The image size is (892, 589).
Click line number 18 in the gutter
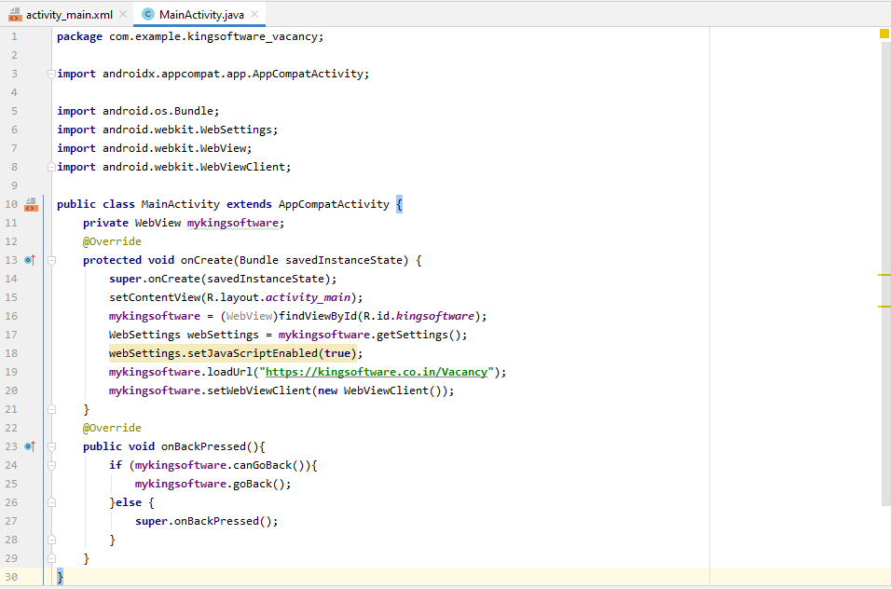click(11, 353)
